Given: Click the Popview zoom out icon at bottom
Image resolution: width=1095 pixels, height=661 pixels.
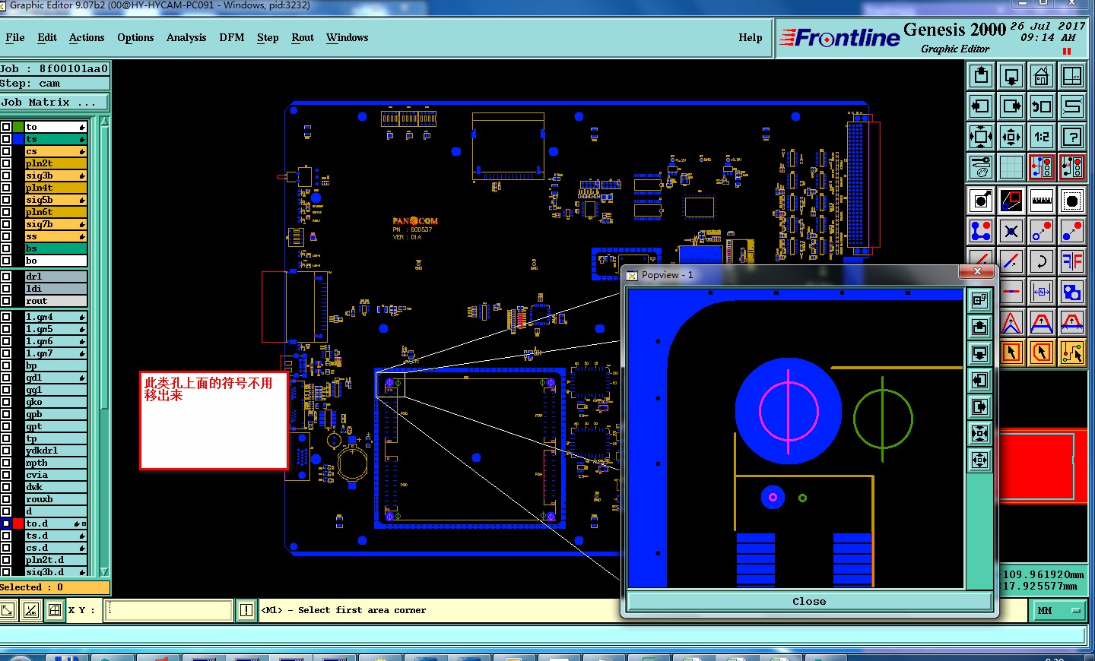Looking at the screenshot, I should click(979, 460).
